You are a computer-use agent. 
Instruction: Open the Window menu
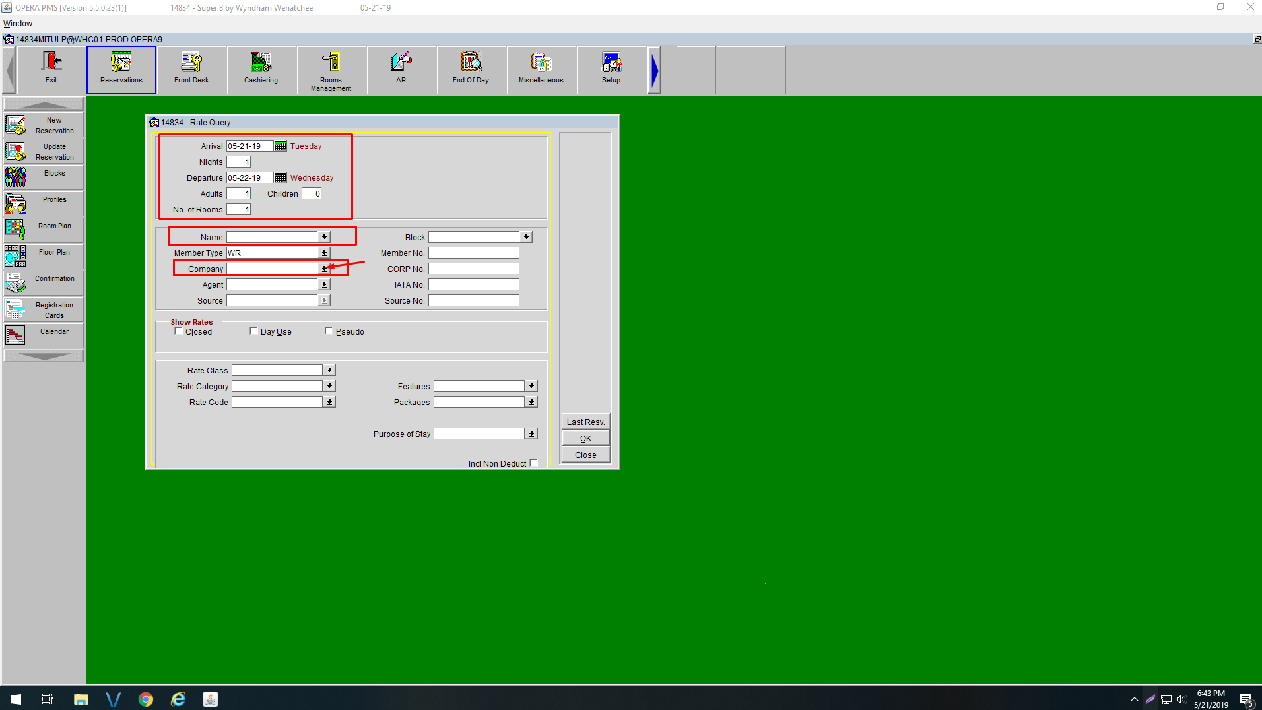(x=18, y=24)
